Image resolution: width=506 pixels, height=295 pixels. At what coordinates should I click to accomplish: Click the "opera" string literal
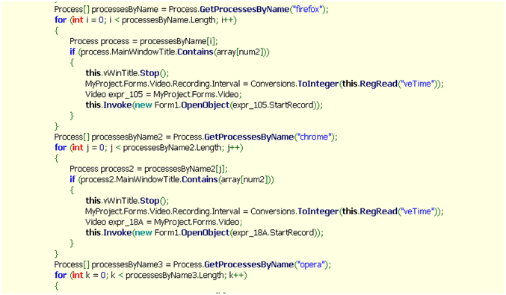click(x=311, y=264)
